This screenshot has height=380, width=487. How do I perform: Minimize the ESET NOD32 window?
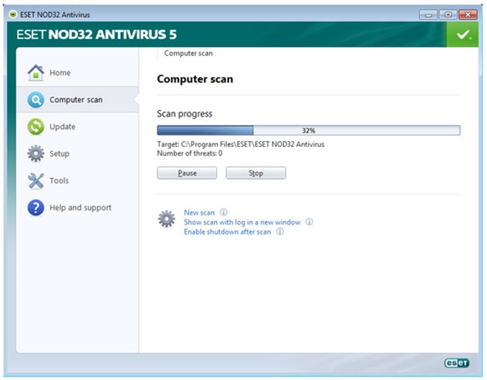click(x=429, y=15)
